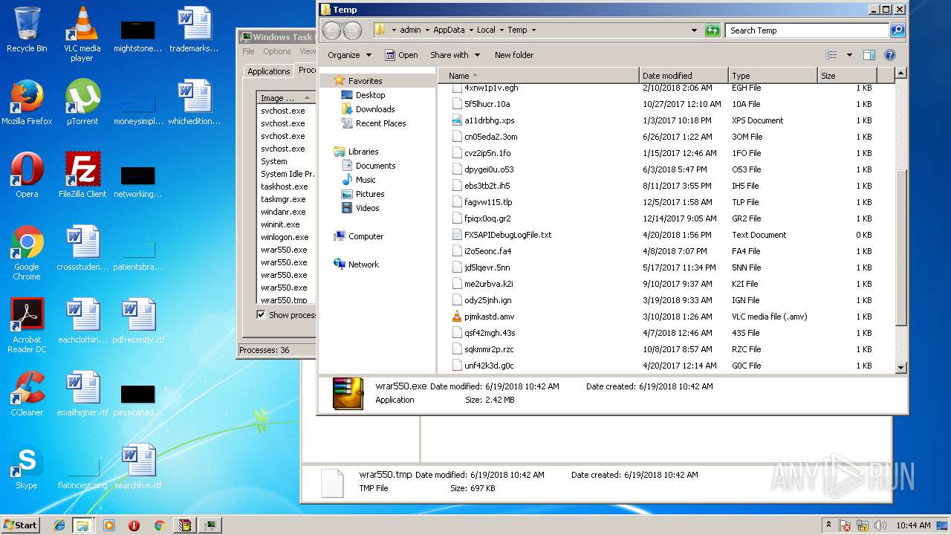Image resolution: width=951 pixels, height=535 pixels.
Task: Open view options dropdown arrow
Action: 849,55
